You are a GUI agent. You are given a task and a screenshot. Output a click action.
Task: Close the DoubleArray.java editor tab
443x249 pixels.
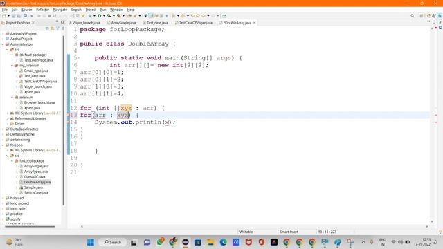254,23
